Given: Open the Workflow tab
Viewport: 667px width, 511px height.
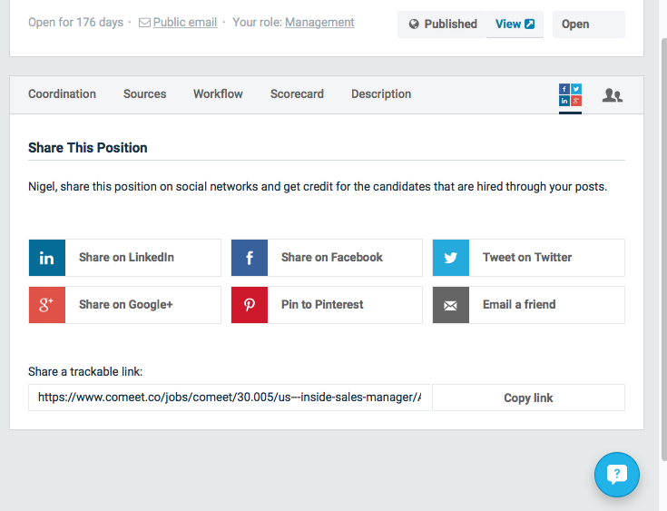Looking at the screenshot, I should coord(218,94).
